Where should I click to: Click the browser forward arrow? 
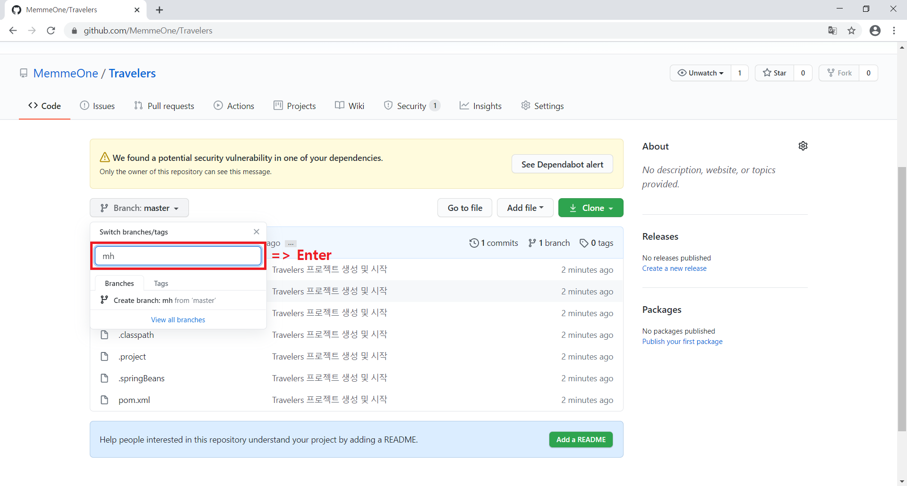point(32,31)
